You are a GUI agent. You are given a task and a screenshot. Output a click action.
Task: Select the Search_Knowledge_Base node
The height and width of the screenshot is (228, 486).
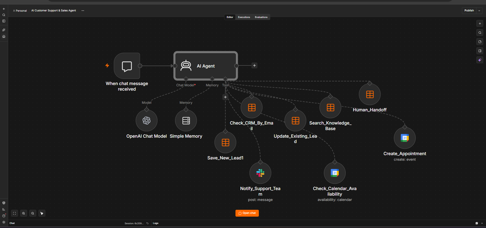pyautogui.click(x=330, y=108)
